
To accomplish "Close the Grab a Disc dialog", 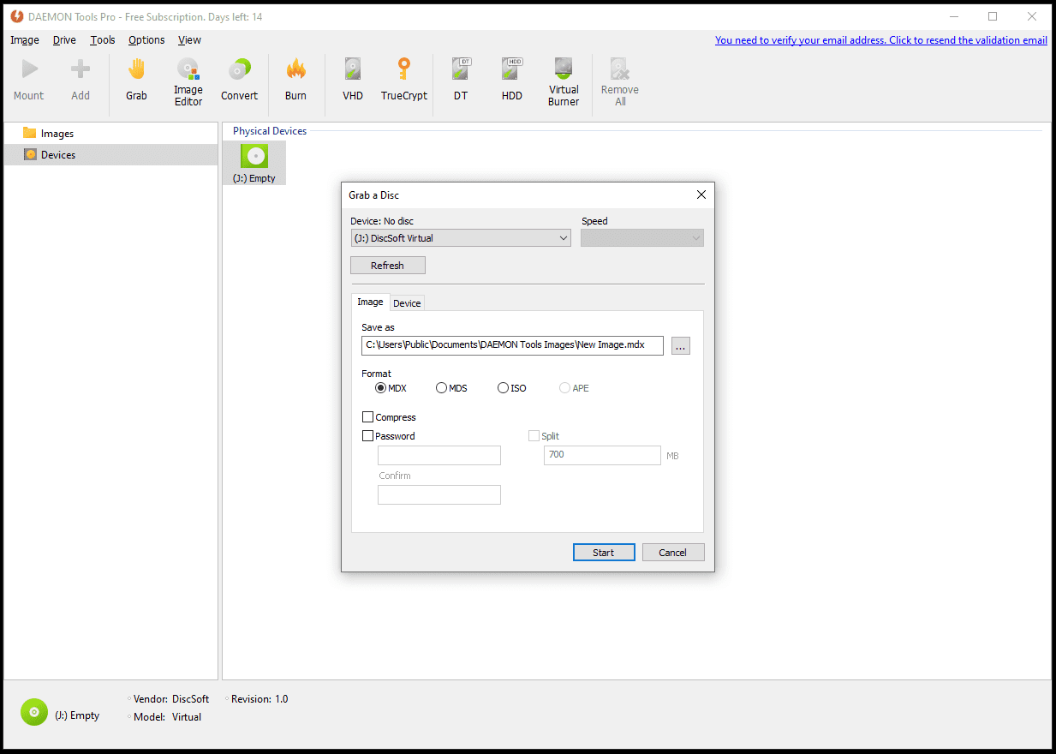I will pyautogui.click(x=701, y=194).
